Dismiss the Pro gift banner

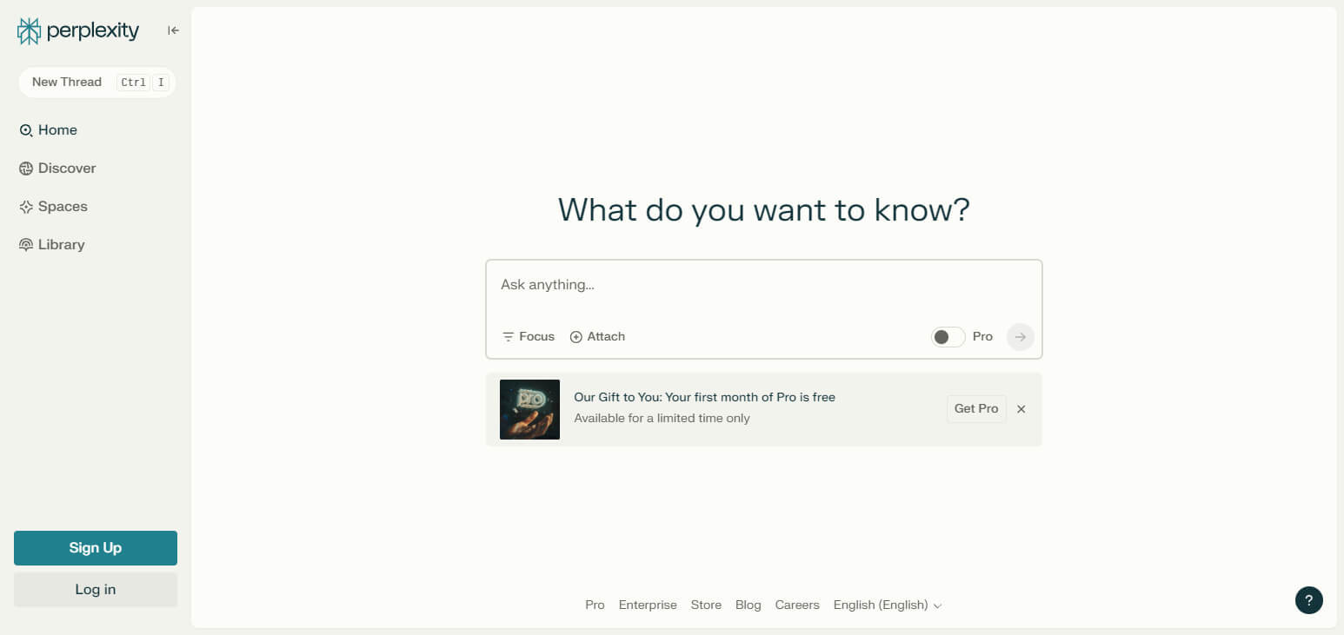1021,409
